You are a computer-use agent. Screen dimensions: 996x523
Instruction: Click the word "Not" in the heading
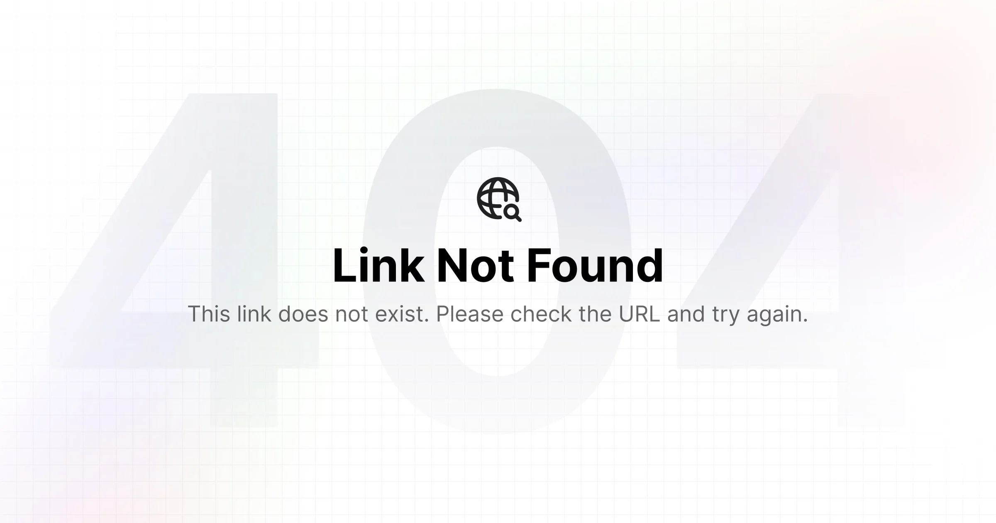tap(475, 266)
